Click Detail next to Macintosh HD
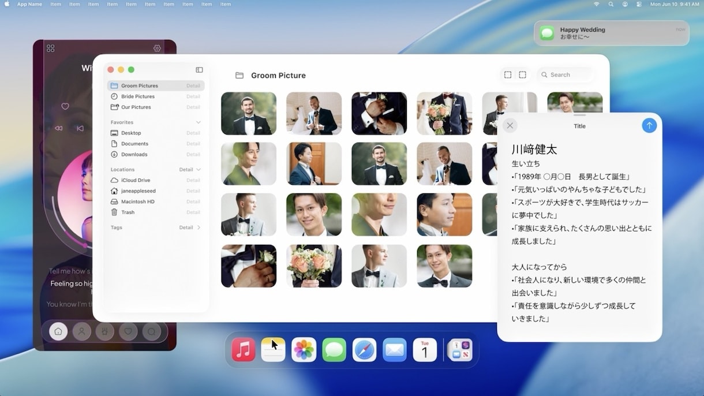The image size is (704, 396). coord(193,201)
